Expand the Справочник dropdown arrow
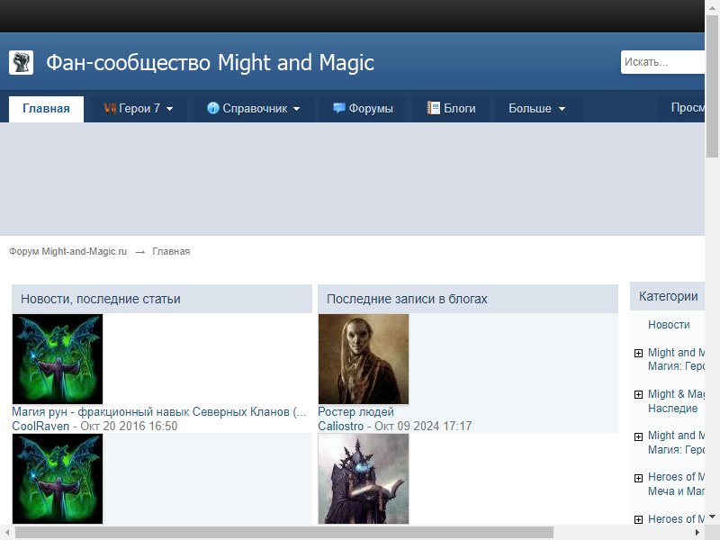This screenshot has height=540, width=720. point(296,109)
